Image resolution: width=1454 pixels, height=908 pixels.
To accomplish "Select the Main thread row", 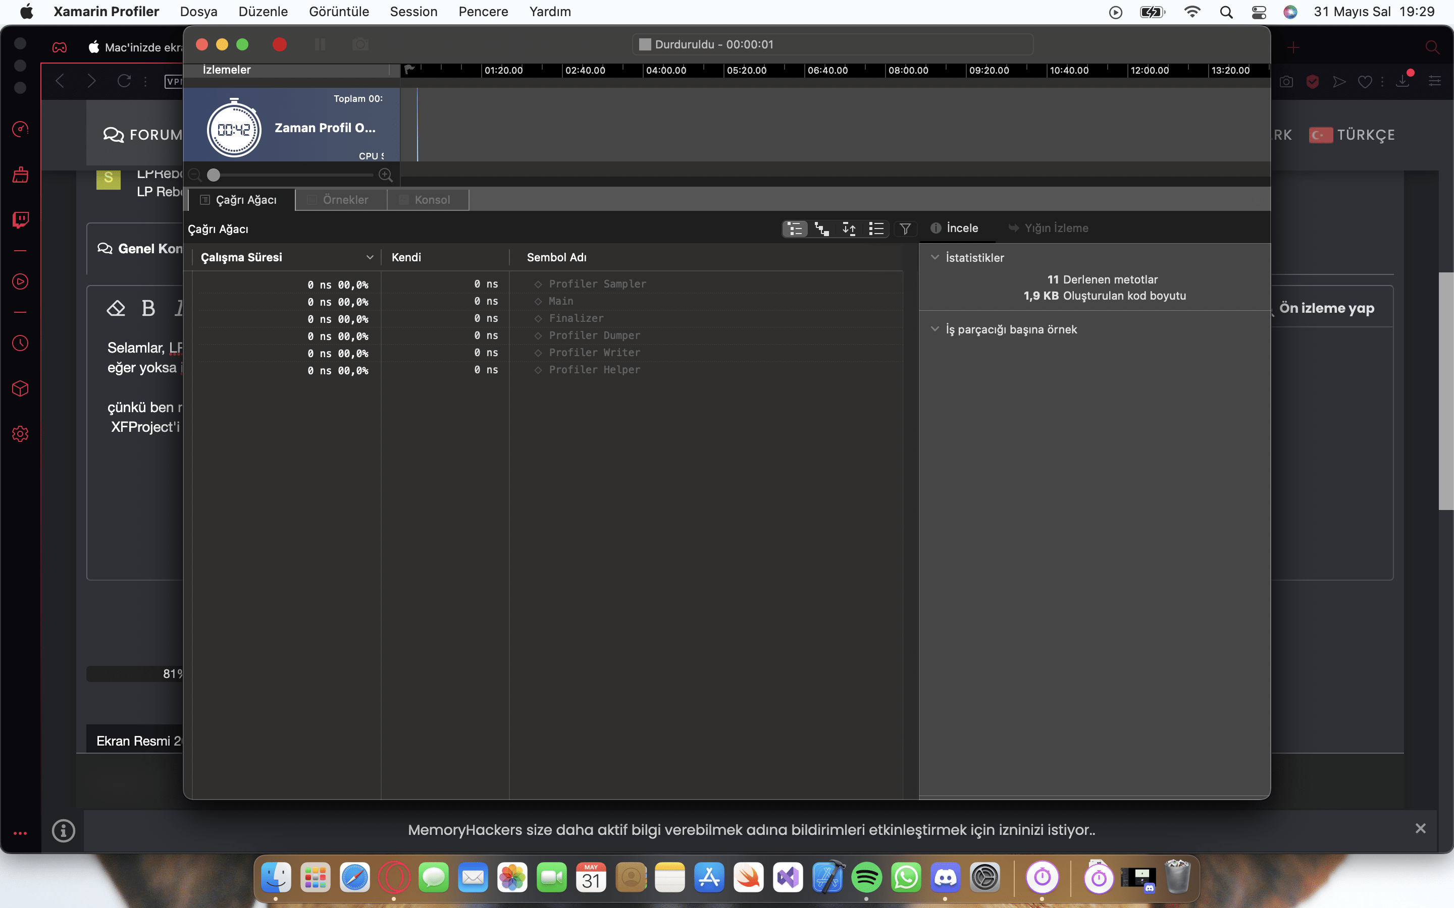I will click(x=547, y=301).
